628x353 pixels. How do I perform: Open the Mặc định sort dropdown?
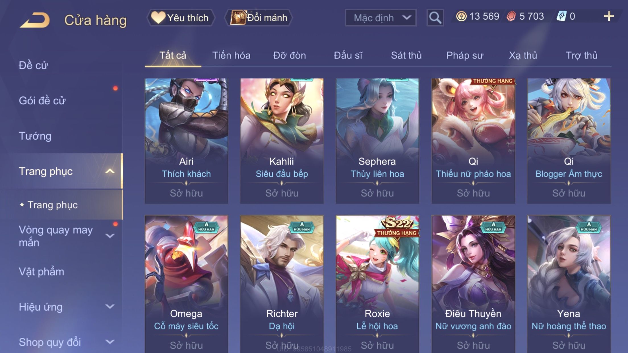(381, 18)
